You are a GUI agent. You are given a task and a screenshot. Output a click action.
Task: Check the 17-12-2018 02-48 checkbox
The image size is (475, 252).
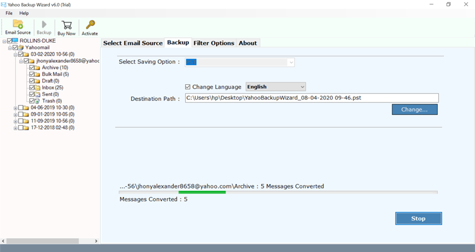[x=21, y=127]
